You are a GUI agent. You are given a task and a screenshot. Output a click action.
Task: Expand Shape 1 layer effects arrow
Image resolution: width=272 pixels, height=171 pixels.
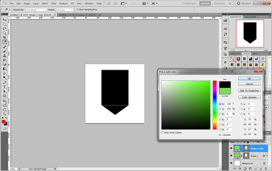267,156
